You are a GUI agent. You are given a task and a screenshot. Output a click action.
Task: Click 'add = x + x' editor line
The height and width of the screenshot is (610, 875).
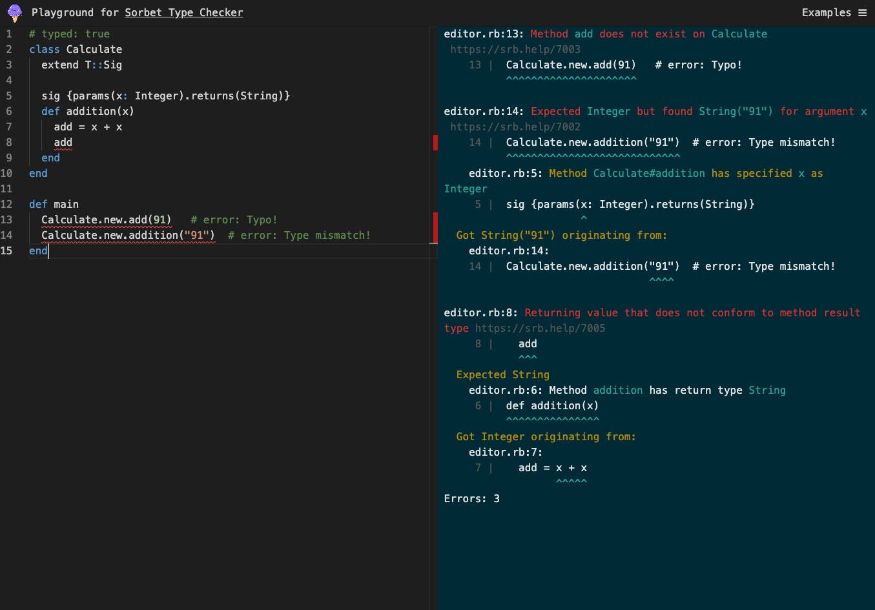point(88,127)
